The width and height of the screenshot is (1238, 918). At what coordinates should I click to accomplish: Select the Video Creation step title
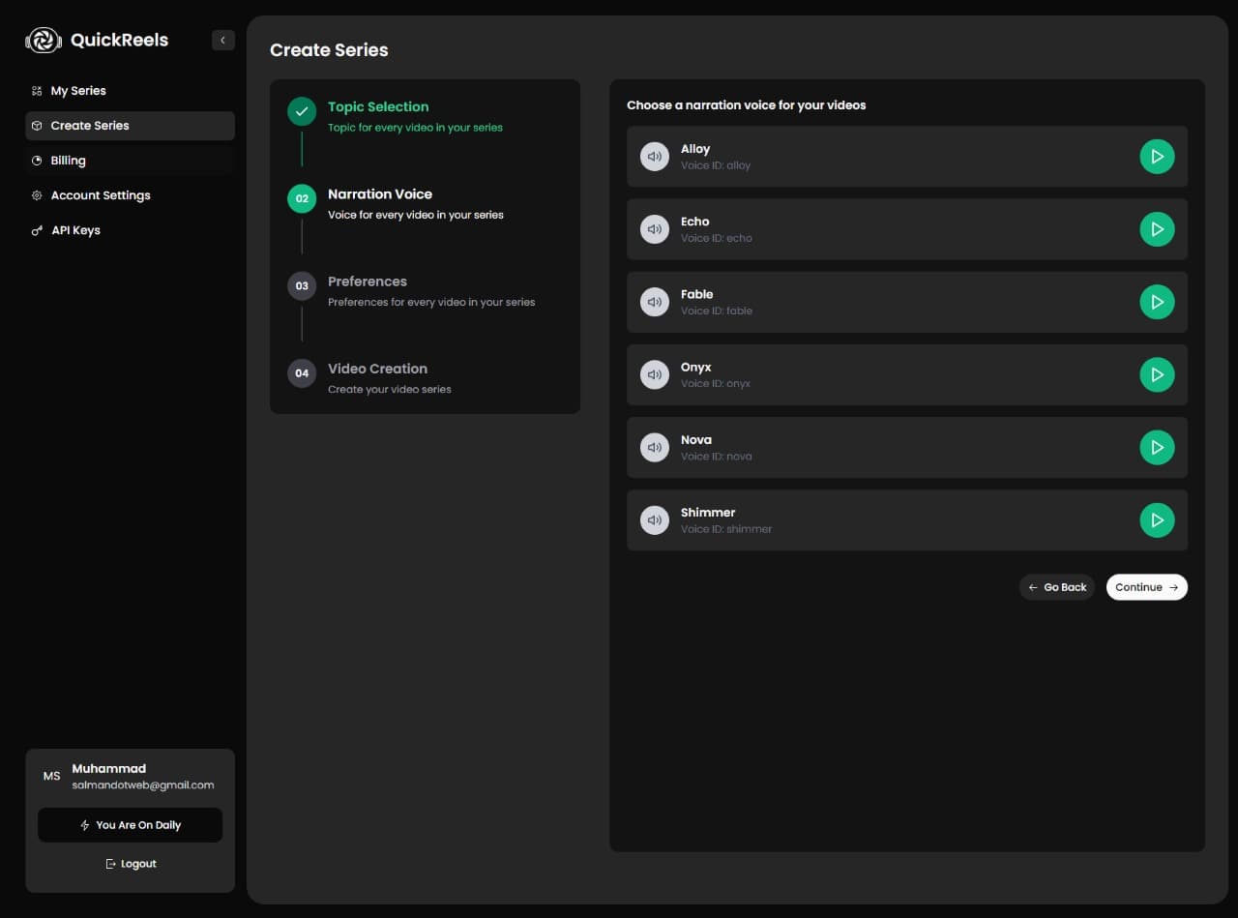click(x=377, y=369)
